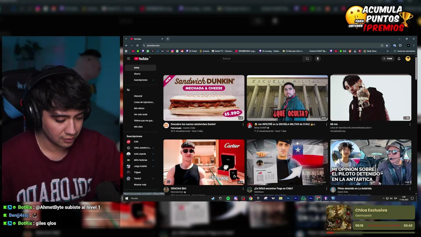
Task: Focus the Buscar search field
Action: 261,59
